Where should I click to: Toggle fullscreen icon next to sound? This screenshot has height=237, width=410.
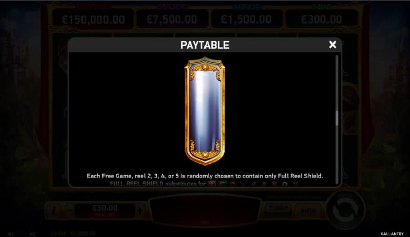click(32, 234)
